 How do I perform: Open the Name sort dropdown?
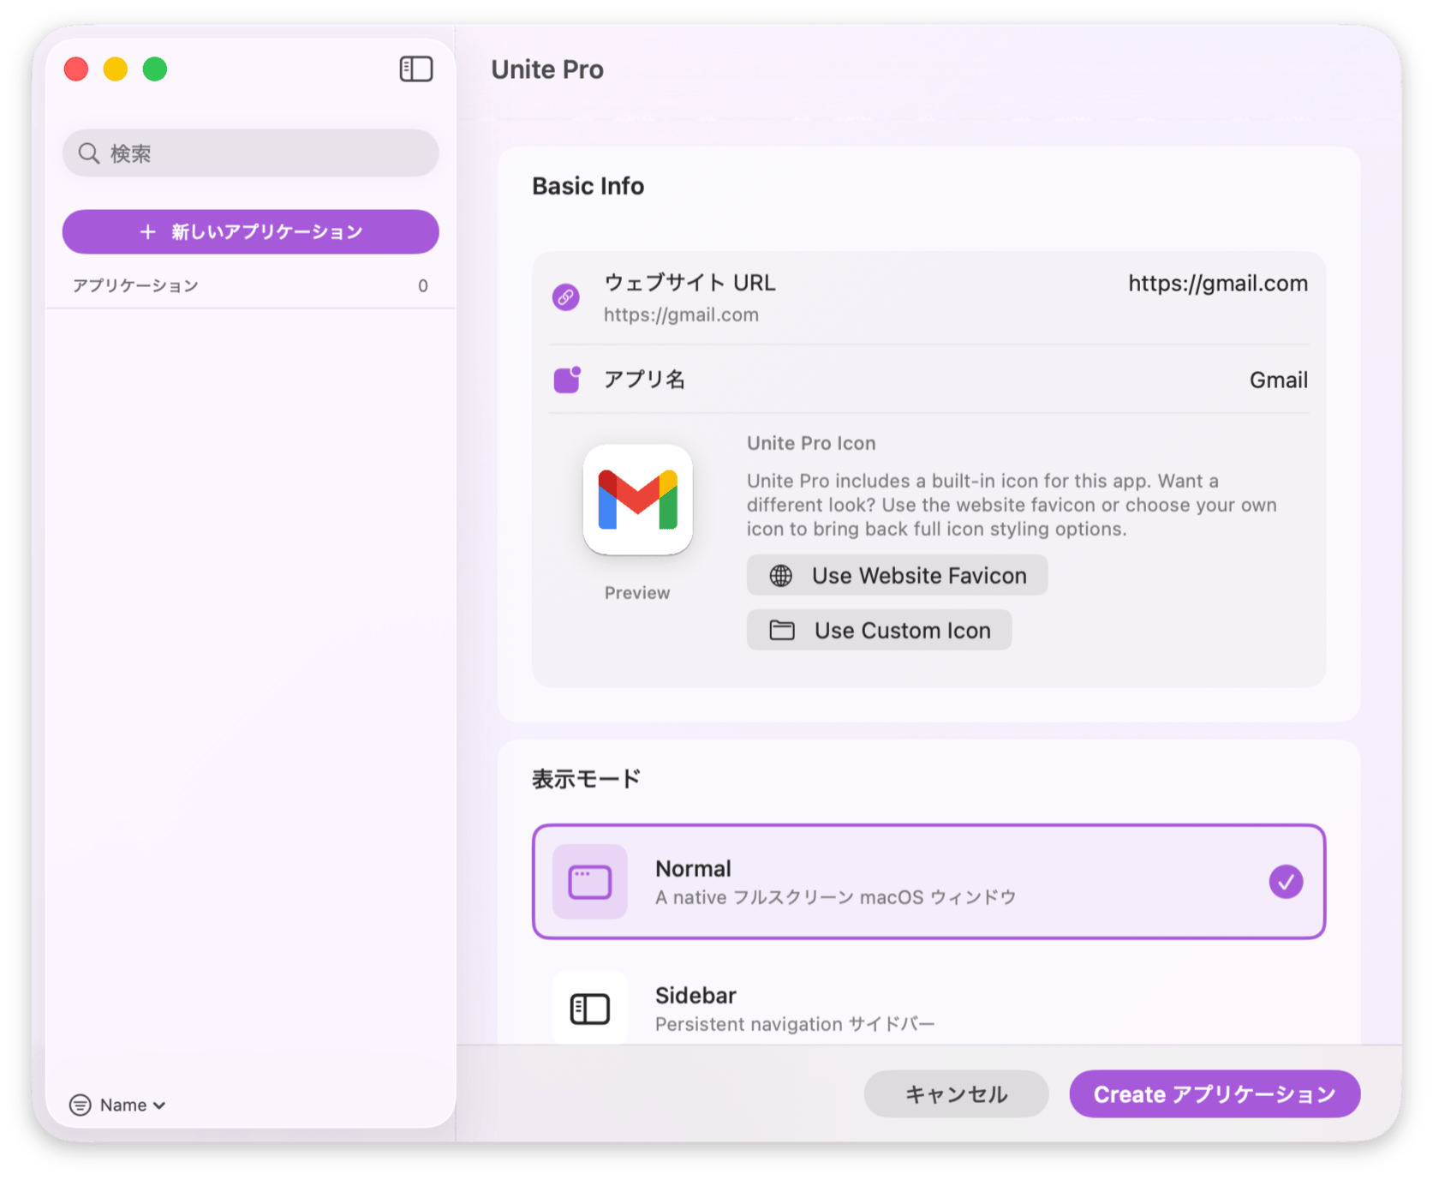[133, 1105]
